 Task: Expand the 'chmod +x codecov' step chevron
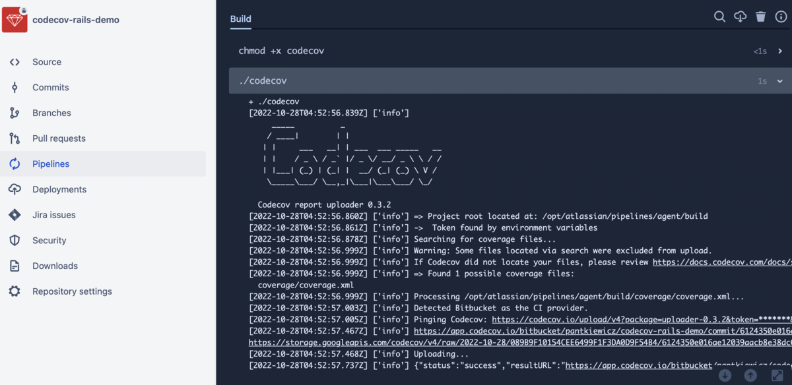point(780,51)
